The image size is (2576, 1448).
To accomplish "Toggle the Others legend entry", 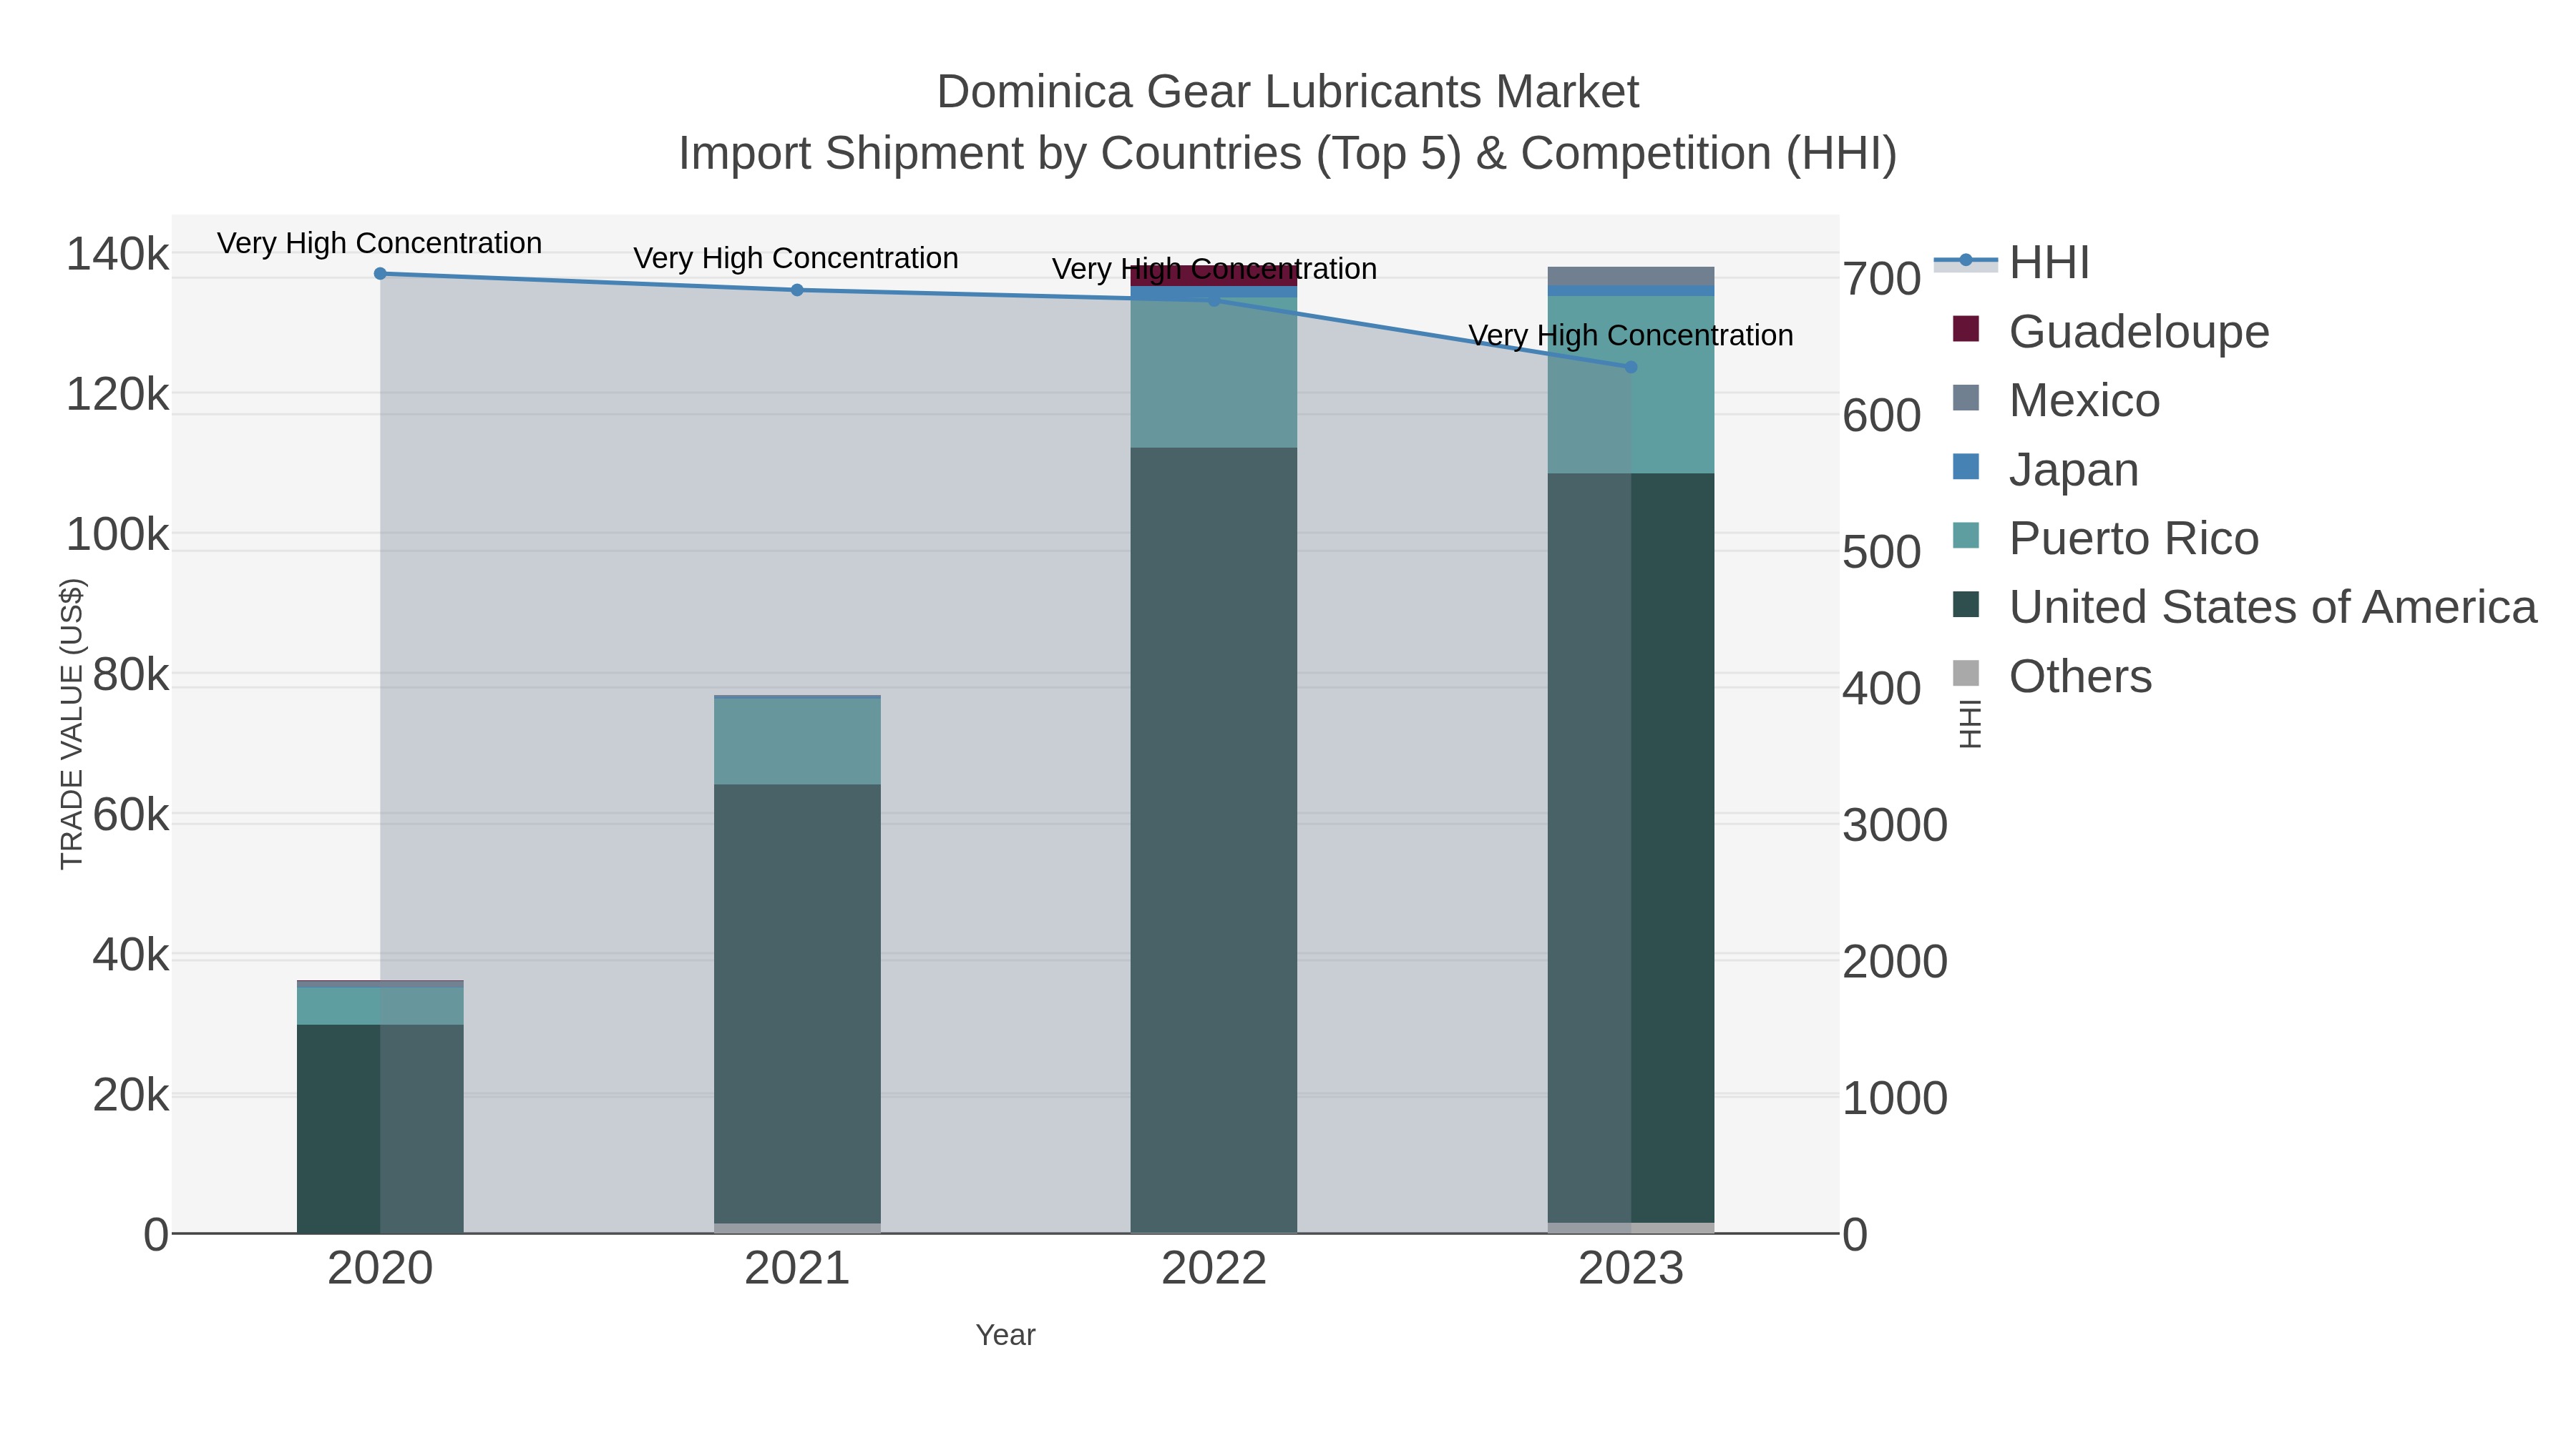I will pyautogui.click(x=2052, y=676).
